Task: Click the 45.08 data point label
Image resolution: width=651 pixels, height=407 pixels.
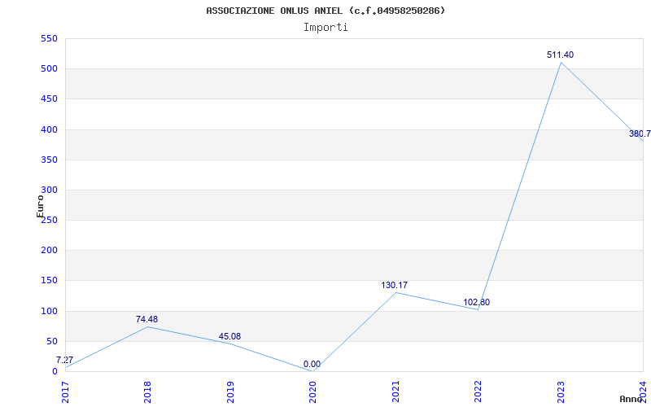Action: 229,336
